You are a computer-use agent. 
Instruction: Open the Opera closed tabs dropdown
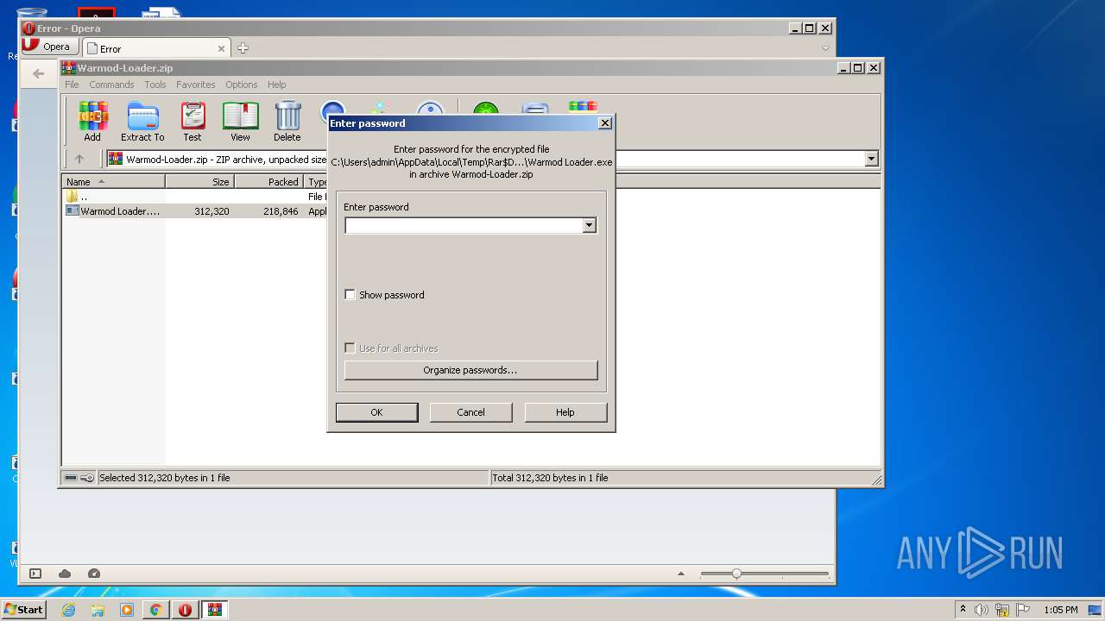825,48
